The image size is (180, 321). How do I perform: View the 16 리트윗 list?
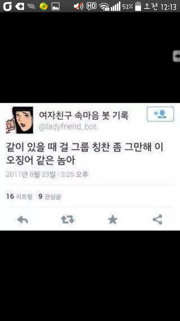[19, 196]
